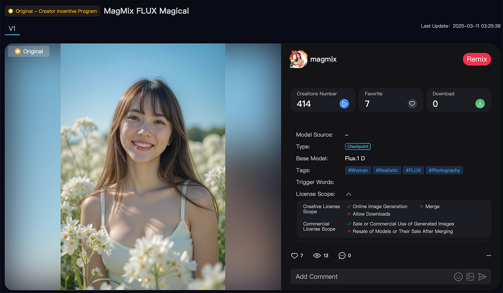503x293 pixels.
Task: Select the Original – Creator Incentive Program badge
Action: (x=52, y=11)
